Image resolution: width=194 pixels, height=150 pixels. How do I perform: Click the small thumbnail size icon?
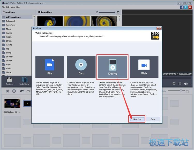point(97,12)
